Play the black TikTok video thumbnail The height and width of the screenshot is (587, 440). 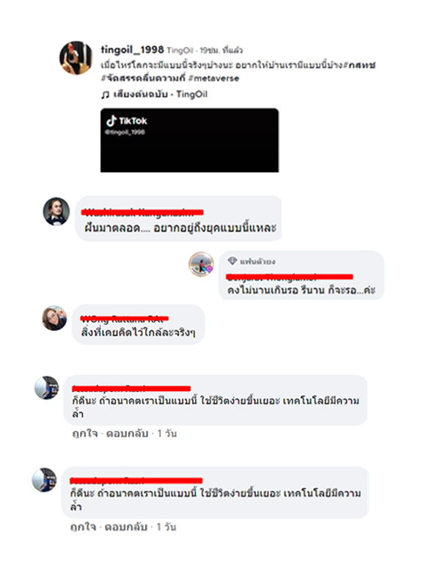click(189, 140)
